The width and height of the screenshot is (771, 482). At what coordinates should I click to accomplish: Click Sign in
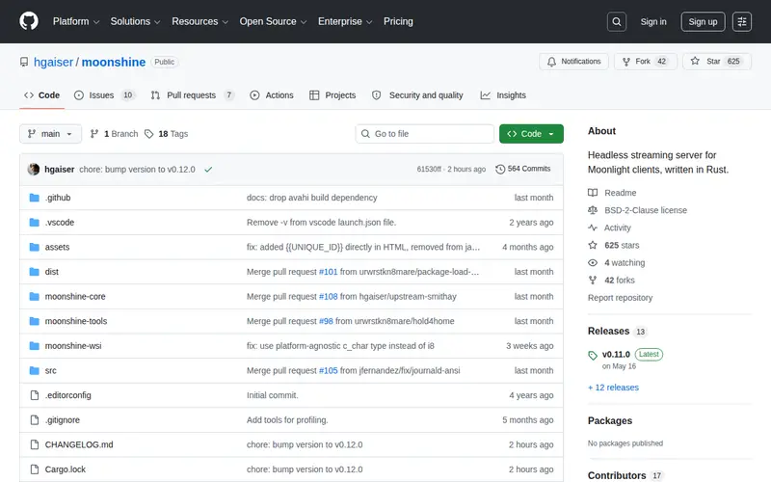653,21
